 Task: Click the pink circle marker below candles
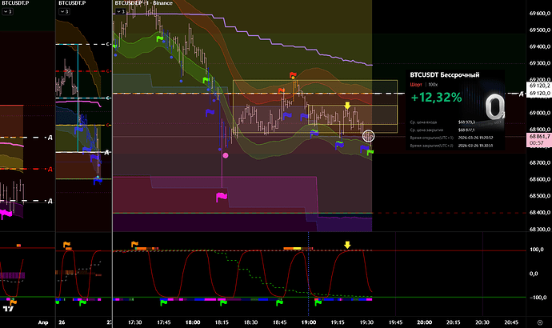click(225, 155)
